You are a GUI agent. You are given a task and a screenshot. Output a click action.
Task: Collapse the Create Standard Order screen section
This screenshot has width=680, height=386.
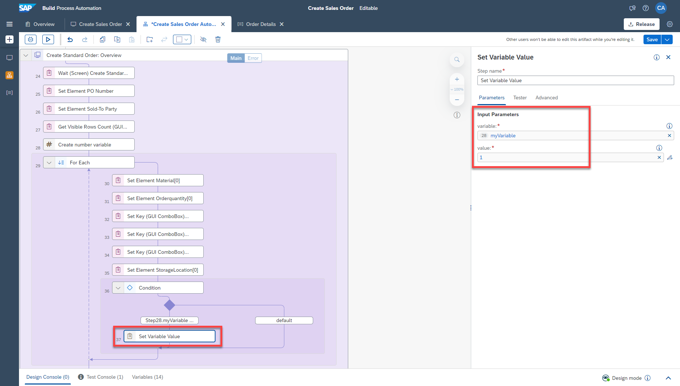pyautogui.click(x=26, y=55)
